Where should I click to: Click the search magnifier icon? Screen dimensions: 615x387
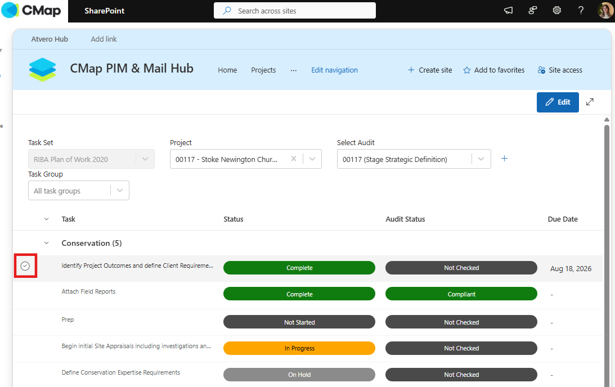coord(227,11)
